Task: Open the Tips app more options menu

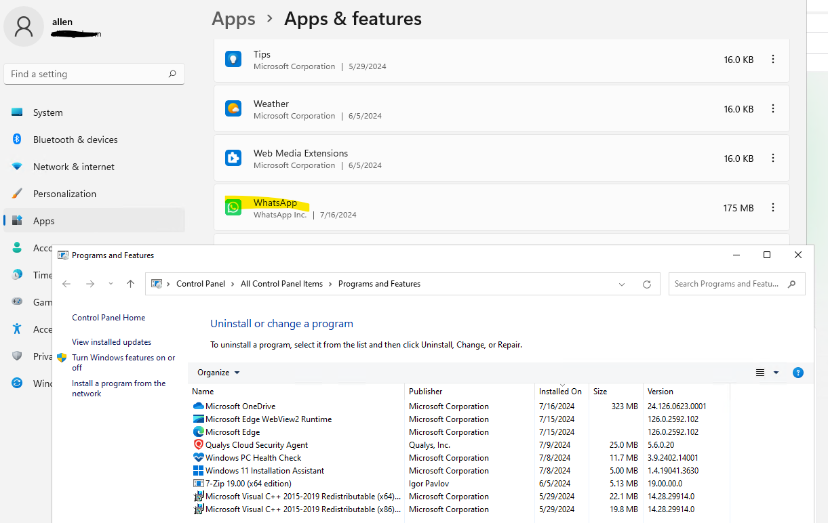Action: (773, 60)
